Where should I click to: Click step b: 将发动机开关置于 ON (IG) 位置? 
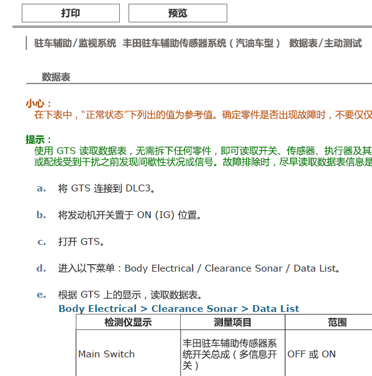pyautogui.click(x=129, y=215)
